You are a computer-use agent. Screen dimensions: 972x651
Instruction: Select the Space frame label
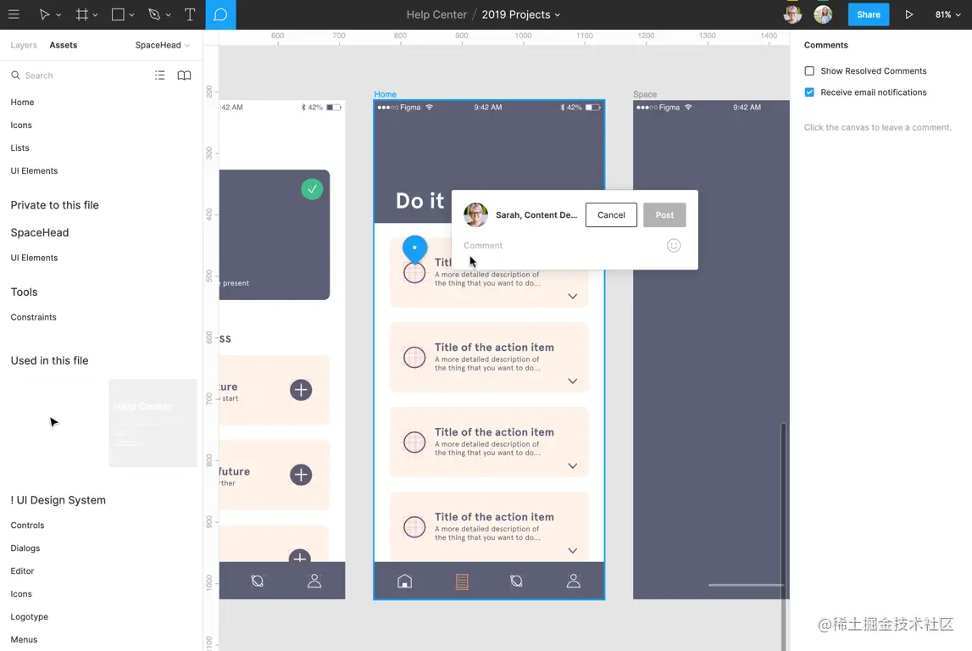tap(645, 94)
